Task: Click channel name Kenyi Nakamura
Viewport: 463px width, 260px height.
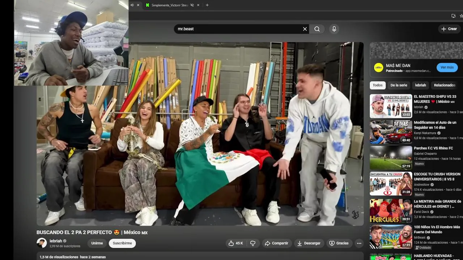Action: [425, 133]
